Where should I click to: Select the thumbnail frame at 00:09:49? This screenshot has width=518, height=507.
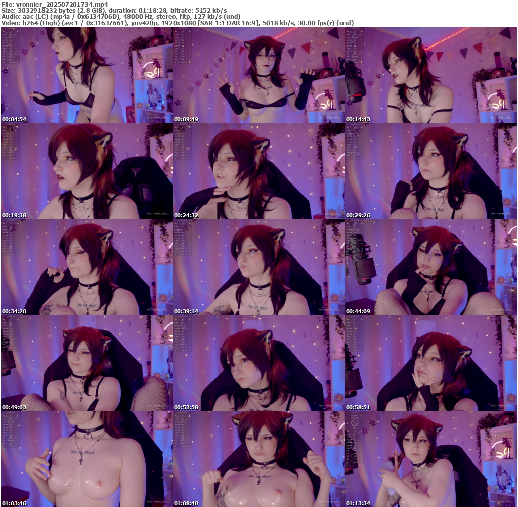coord(259,75)
